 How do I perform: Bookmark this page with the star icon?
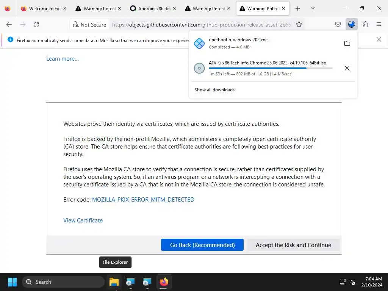tap(299, 25)
